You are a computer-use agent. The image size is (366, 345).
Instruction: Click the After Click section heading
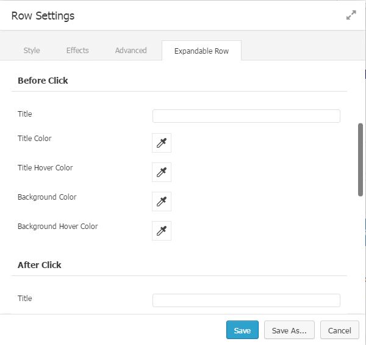coord(40,265)
